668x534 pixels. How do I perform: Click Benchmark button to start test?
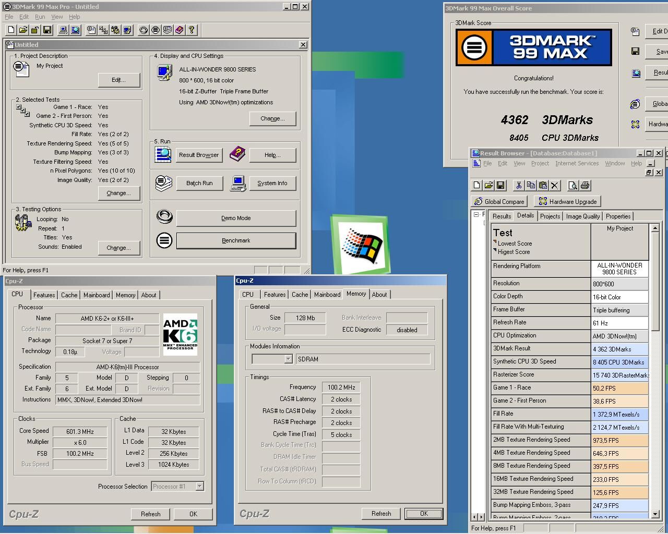(236, 240)
